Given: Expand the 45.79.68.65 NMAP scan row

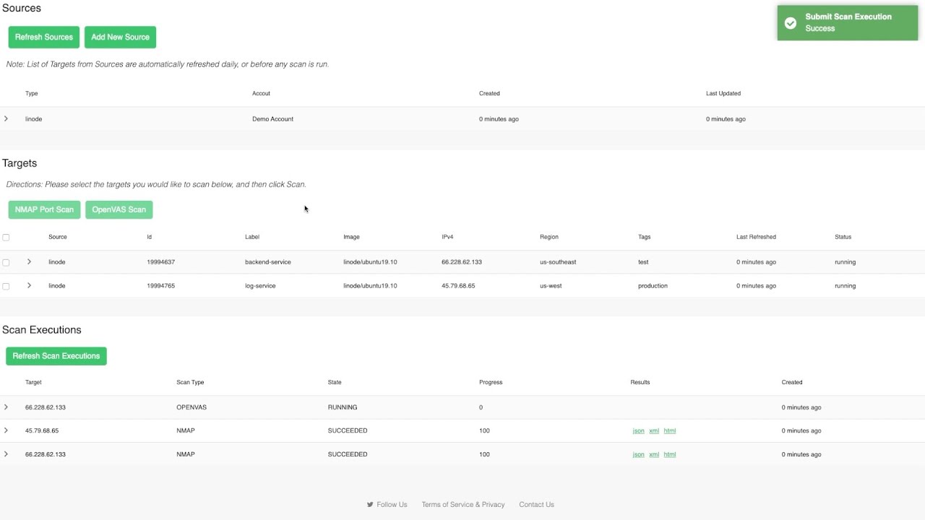Looking at the screenshot, I should (7, 430).
